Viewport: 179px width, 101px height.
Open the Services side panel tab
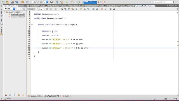tap(1, 12)
